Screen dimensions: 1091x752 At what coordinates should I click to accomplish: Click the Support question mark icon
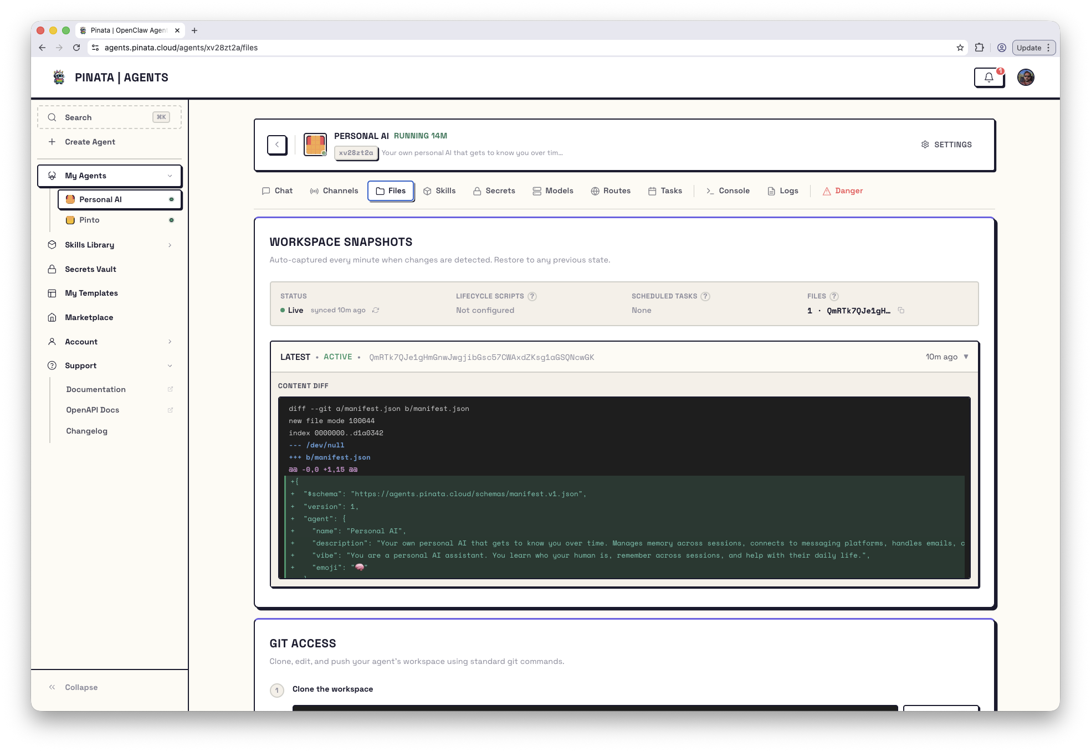pyautogui.click(x=52, y=366)
